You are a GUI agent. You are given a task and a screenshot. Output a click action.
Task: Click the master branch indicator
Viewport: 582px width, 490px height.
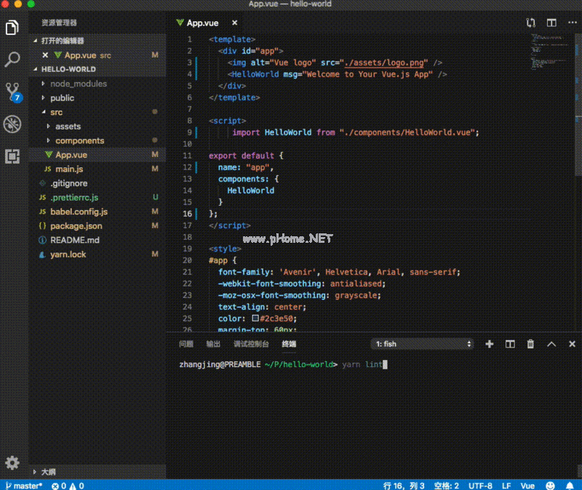24,486
